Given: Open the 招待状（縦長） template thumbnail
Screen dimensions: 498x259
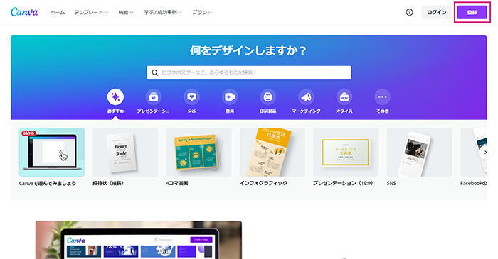Looking at the screenshot, I should point(125,152).
